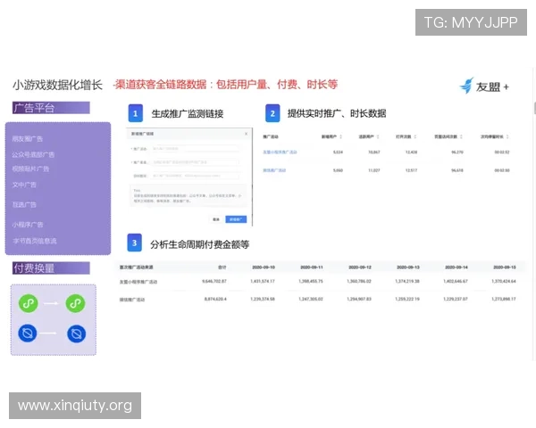
Task: Click the cell value 1,370,424.64
Action: (504, 281)
